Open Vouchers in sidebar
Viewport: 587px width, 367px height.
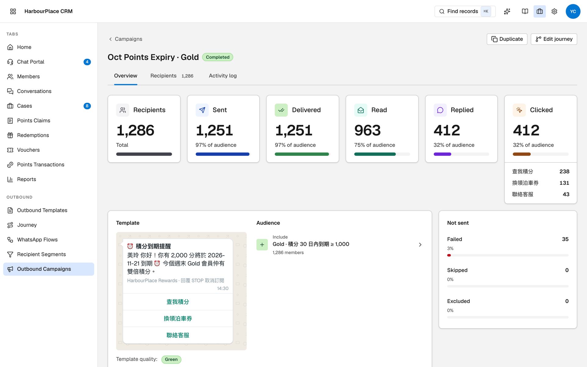(x=49, y=150)
